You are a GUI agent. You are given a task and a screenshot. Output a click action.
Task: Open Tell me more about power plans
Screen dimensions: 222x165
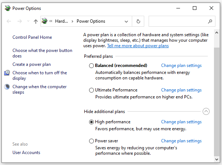point(138,46)
